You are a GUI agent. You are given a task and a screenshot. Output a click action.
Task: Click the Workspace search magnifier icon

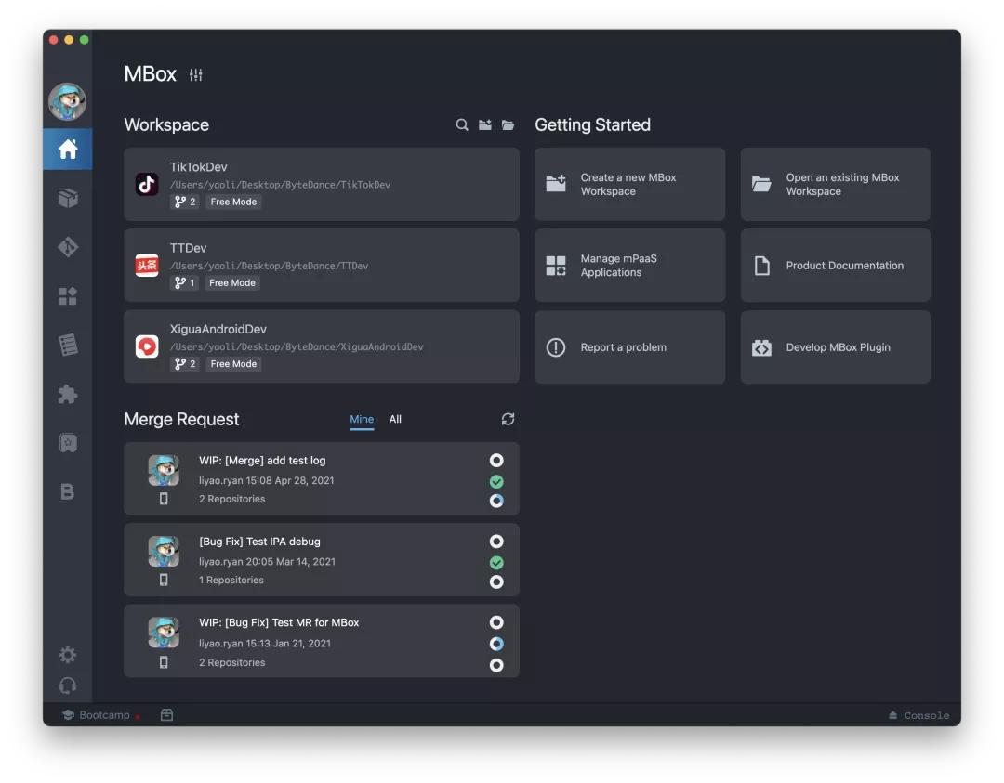pyautogui.click(x=462, y=125)
